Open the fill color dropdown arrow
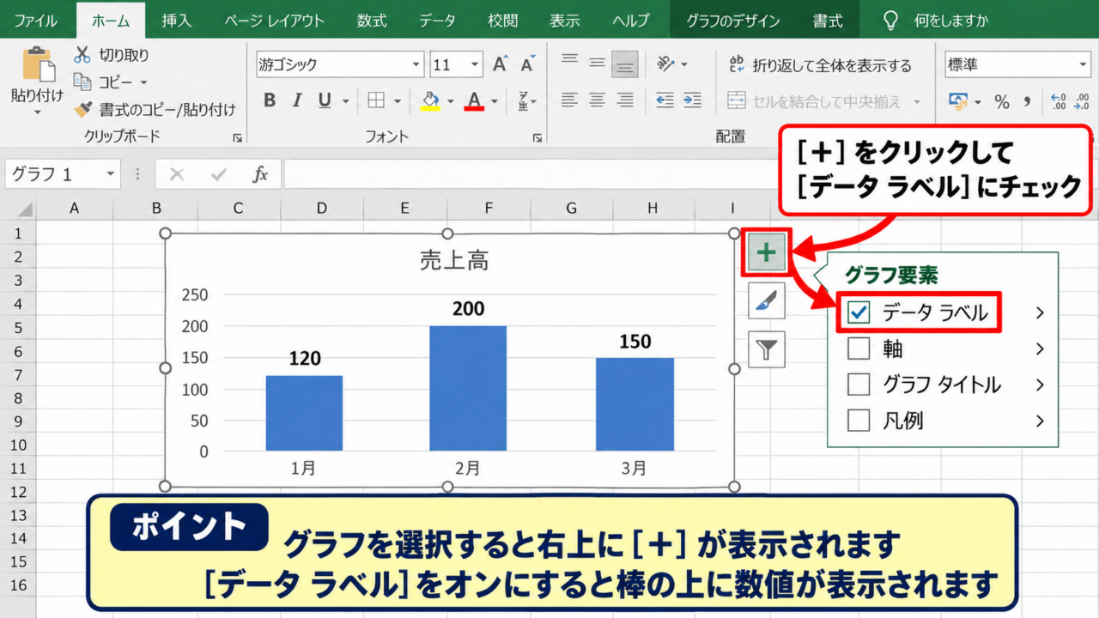Screen dimensions: 1099x618 [450, 101]
